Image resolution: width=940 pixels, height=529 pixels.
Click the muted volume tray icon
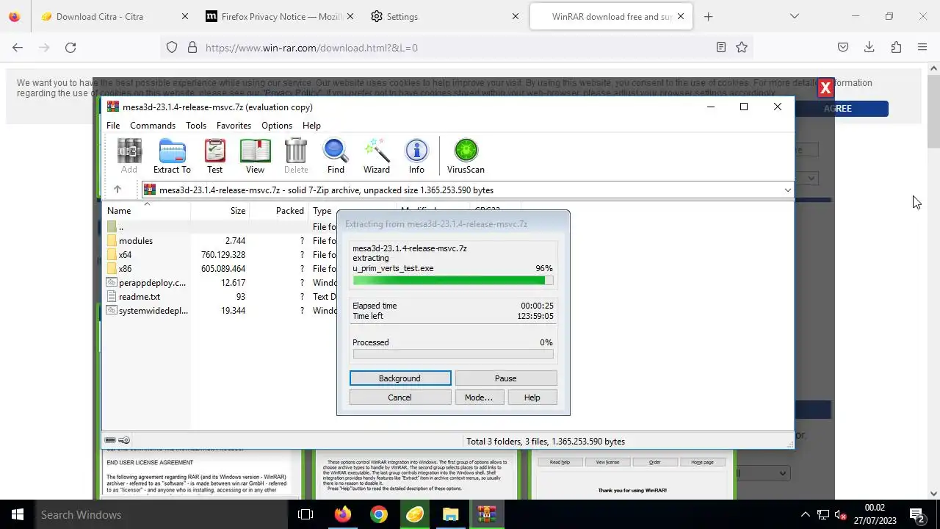pos(841,514)
